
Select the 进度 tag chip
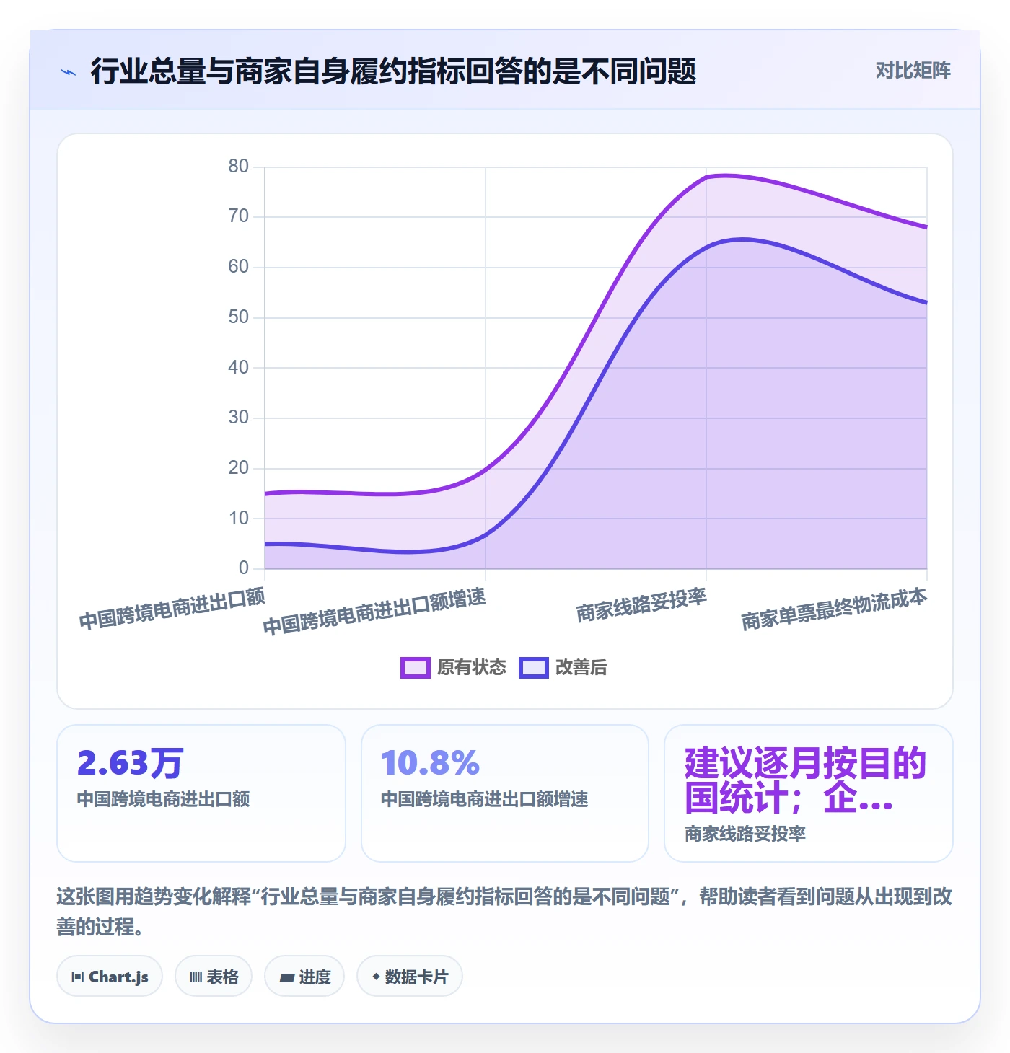[304, 977]
